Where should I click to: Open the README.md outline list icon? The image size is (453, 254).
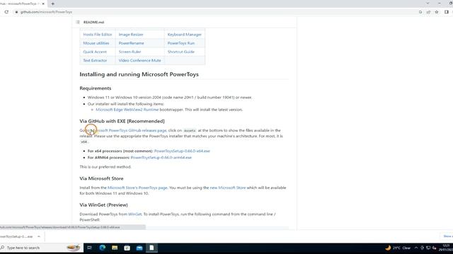pos(78,22)
